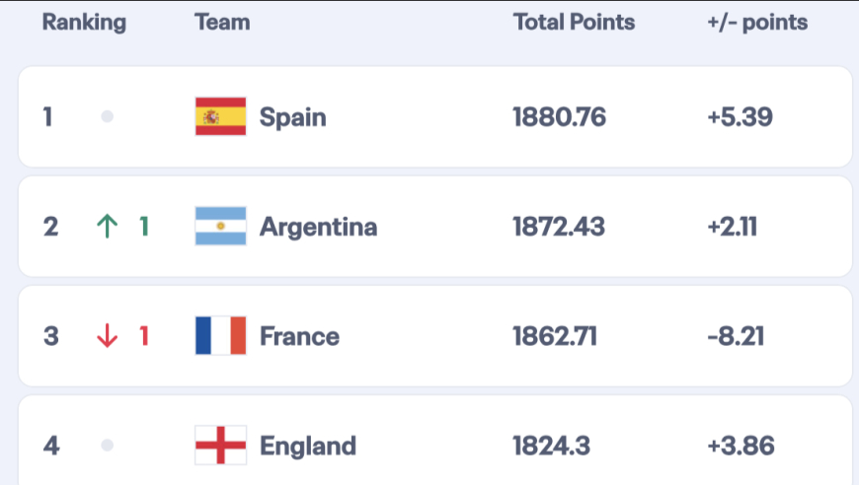Click the Spain flag icon
Screen dimensions: 859x485
[220, 117]
